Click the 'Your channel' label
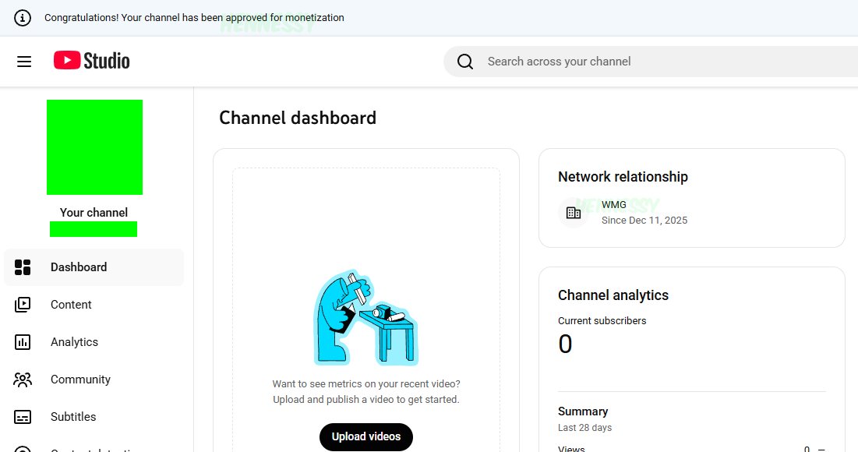The image size is (858, 452). click(x=94, y=213)
